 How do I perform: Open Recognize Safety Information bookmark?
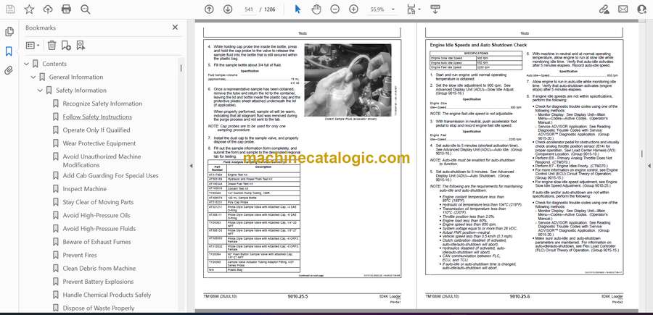click(x=102, y=104)
